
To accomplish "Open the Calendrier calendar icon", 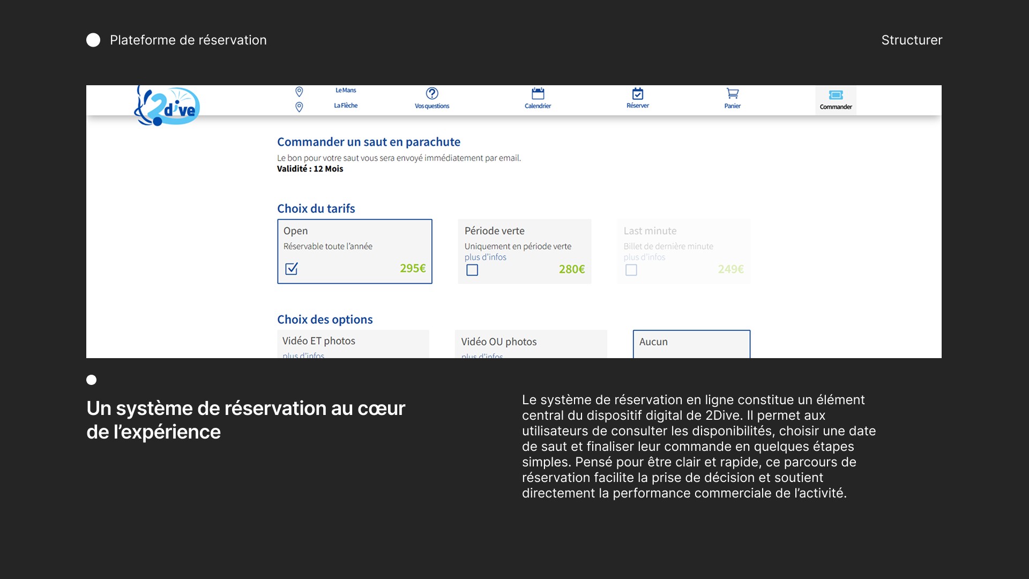I will click(x=538, y=94).
